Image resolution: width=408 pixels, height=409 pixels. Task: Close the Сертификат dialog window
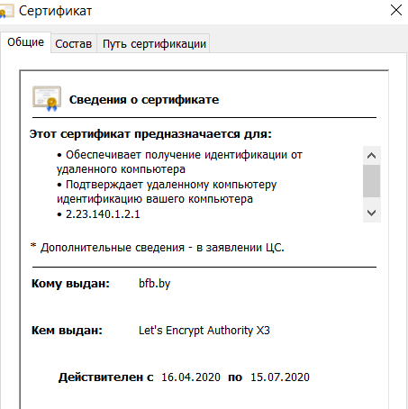[396, 10]
